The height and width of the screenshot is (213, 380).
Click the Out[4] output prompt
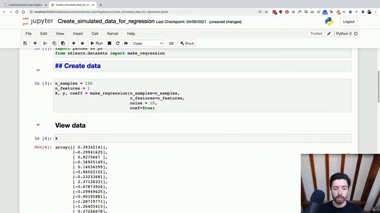(43, 147)
